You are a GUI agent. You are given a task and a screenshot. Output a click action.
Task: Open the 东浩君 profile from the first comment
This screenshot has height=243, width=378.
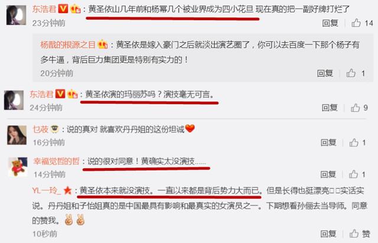point(44,9)
